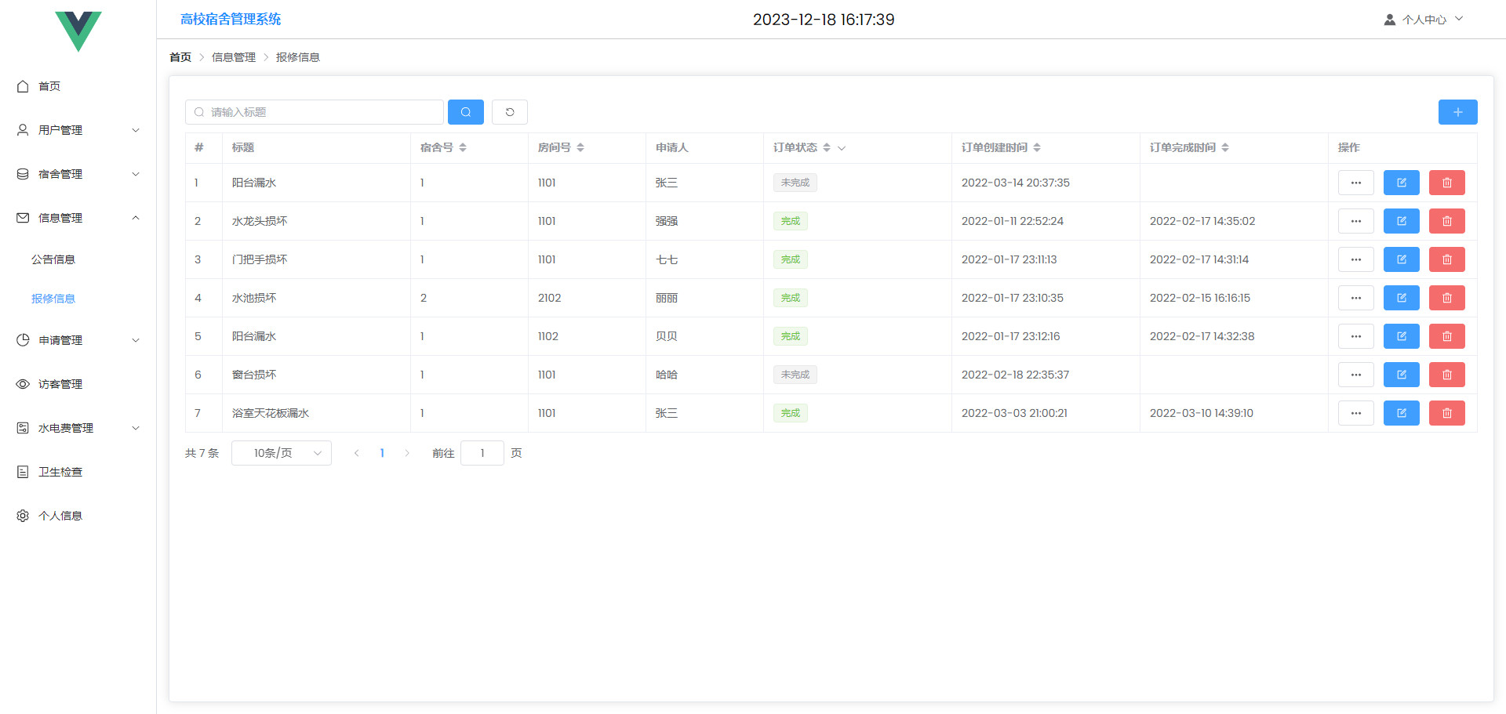Open 个人信息 in the sidebar
The height and width of the screenshot is (714, 1506).
point(78,516)
